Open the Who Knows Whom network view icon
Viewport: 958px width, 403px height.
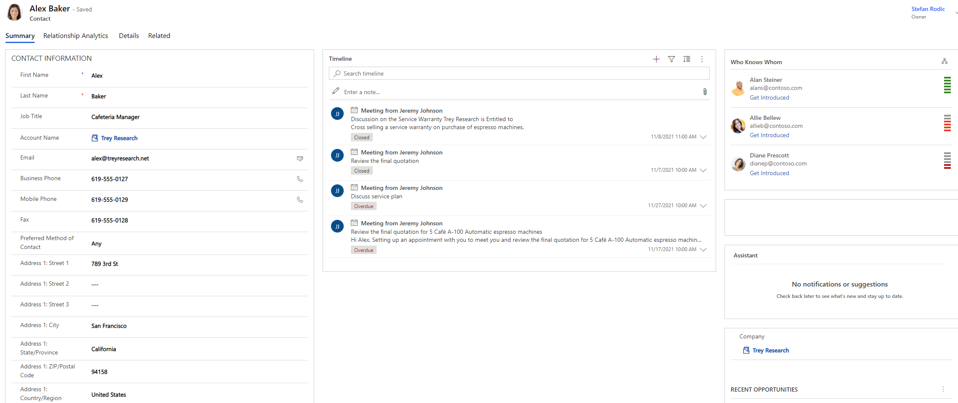click(x=944, y=61)
